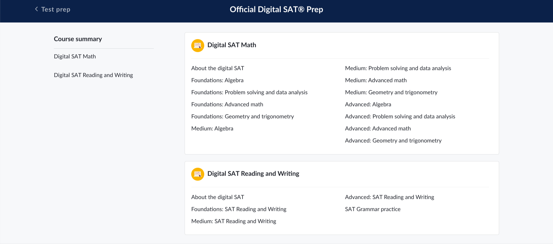Open Advanced: Geometry and trigonometry
This screenshot has width=553, height=244.
tap(393, 141)
